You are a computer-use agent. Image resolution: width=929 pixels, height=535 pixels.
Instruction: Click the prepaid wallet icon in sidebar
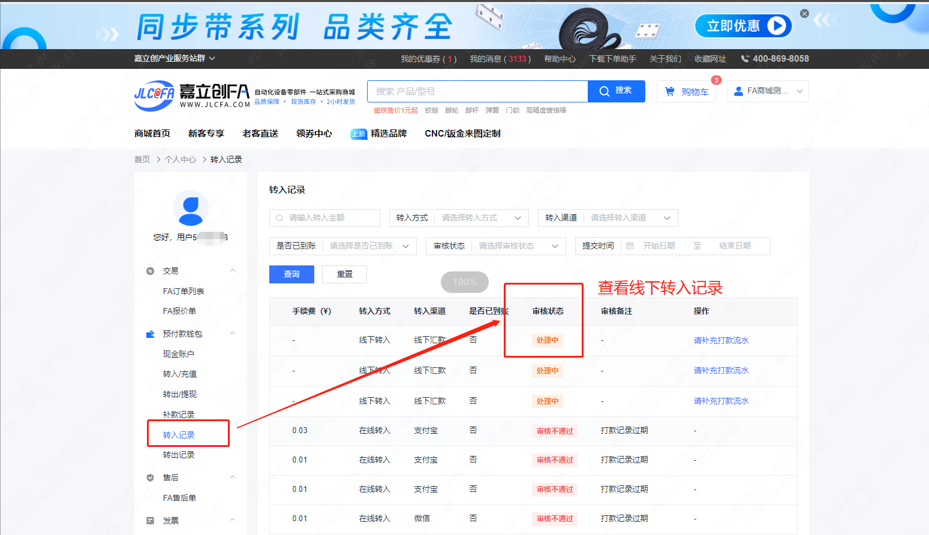(x=151, y=334)
